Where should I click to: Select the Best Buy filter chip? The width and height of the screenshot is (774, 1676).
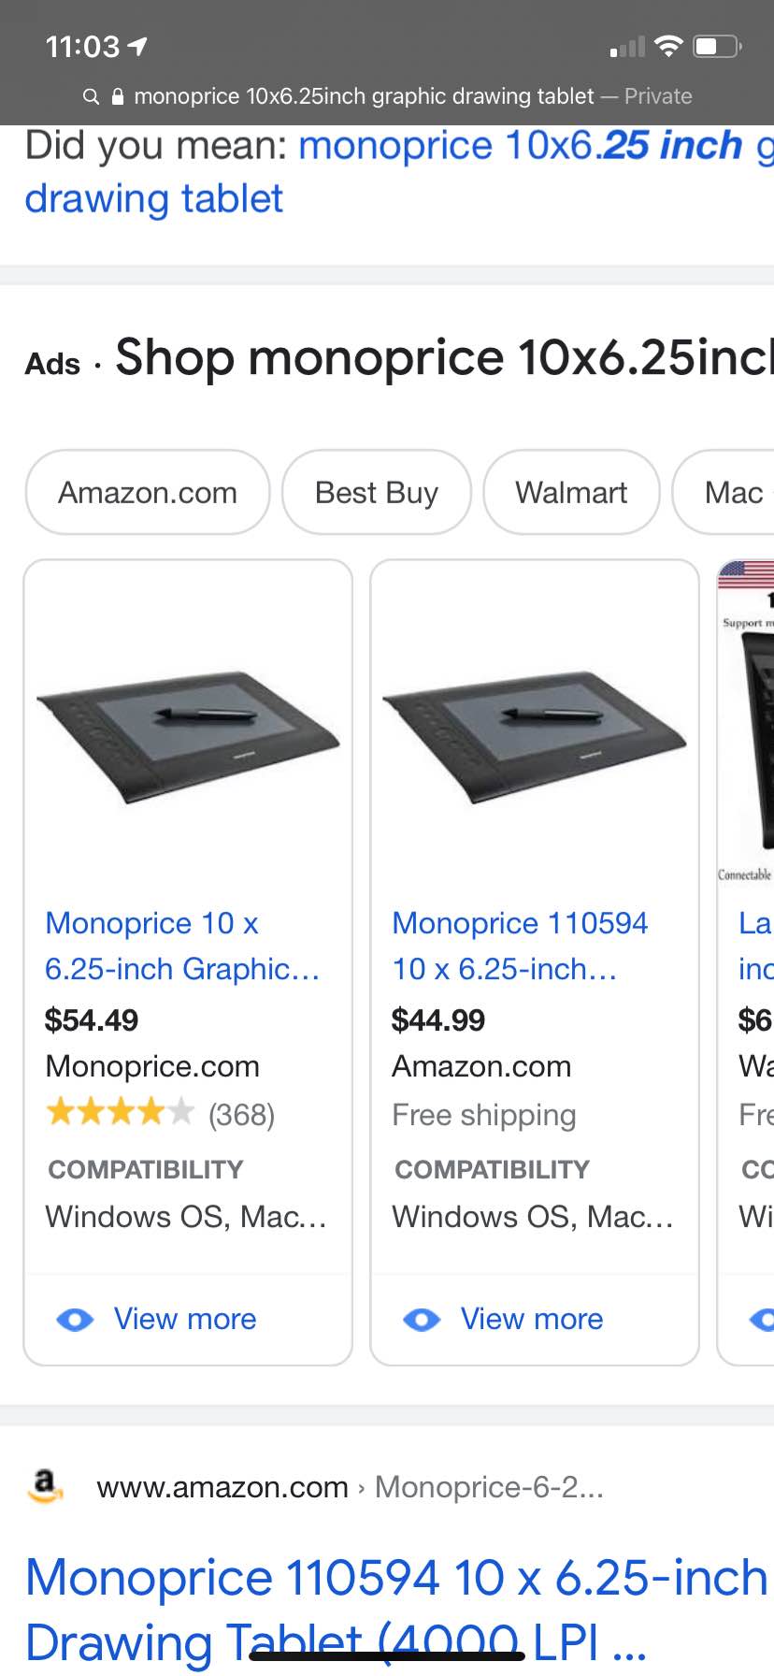tap(377, 492)
